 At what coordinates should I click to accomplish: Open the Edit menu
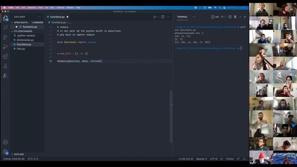[x=23, y=7]
